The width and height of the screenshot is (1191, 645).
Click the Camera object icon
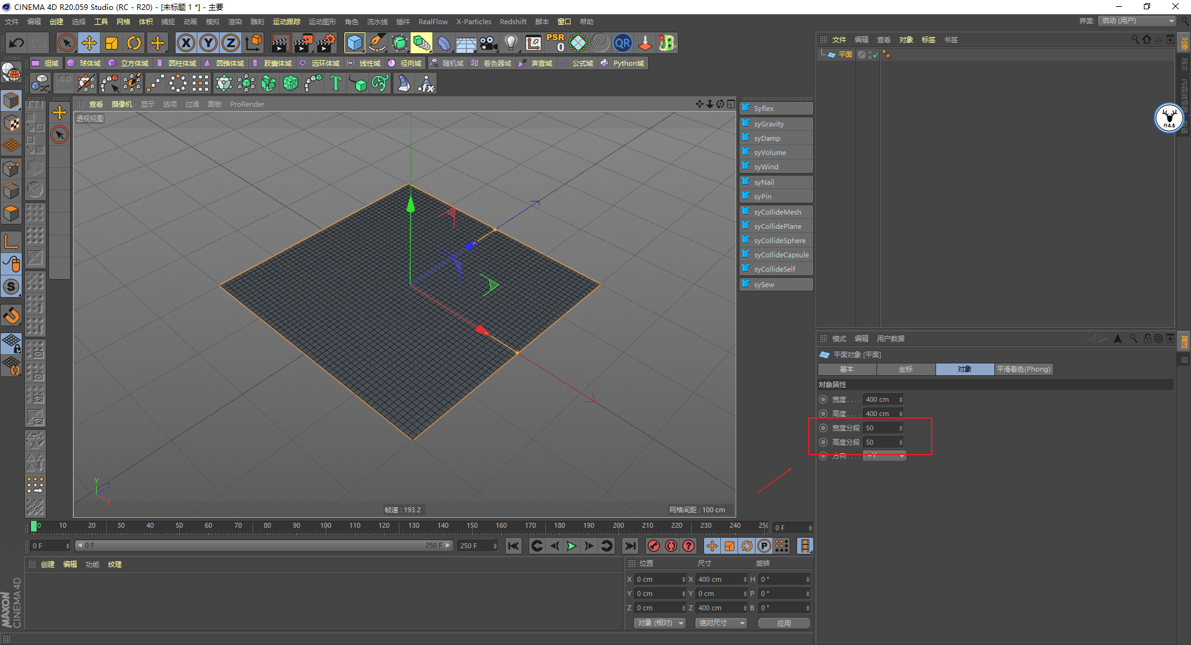(489, 43)
